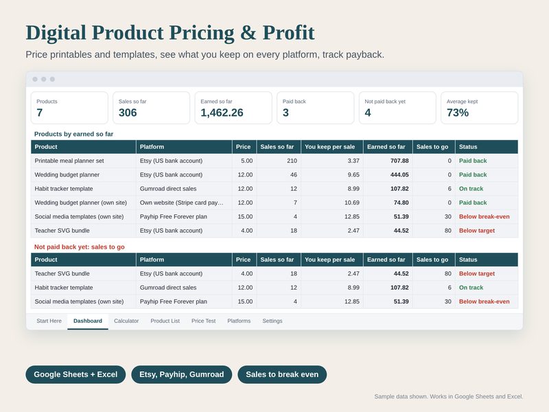
Task: Switch to the Calculator tab
Action: point(126,321)
